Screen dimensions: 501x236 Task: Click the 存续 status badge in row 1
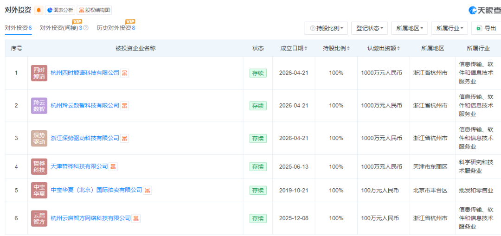click(x=258, y=73)
